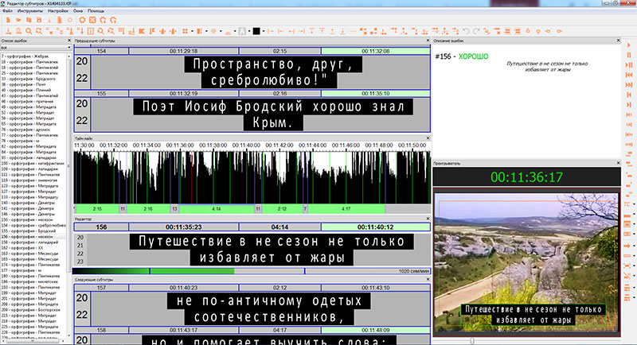The height and width of the screenshot is (345, 637).
Task: Click the audio waveform at 00:11:40:00 mark
Action: 247,176
